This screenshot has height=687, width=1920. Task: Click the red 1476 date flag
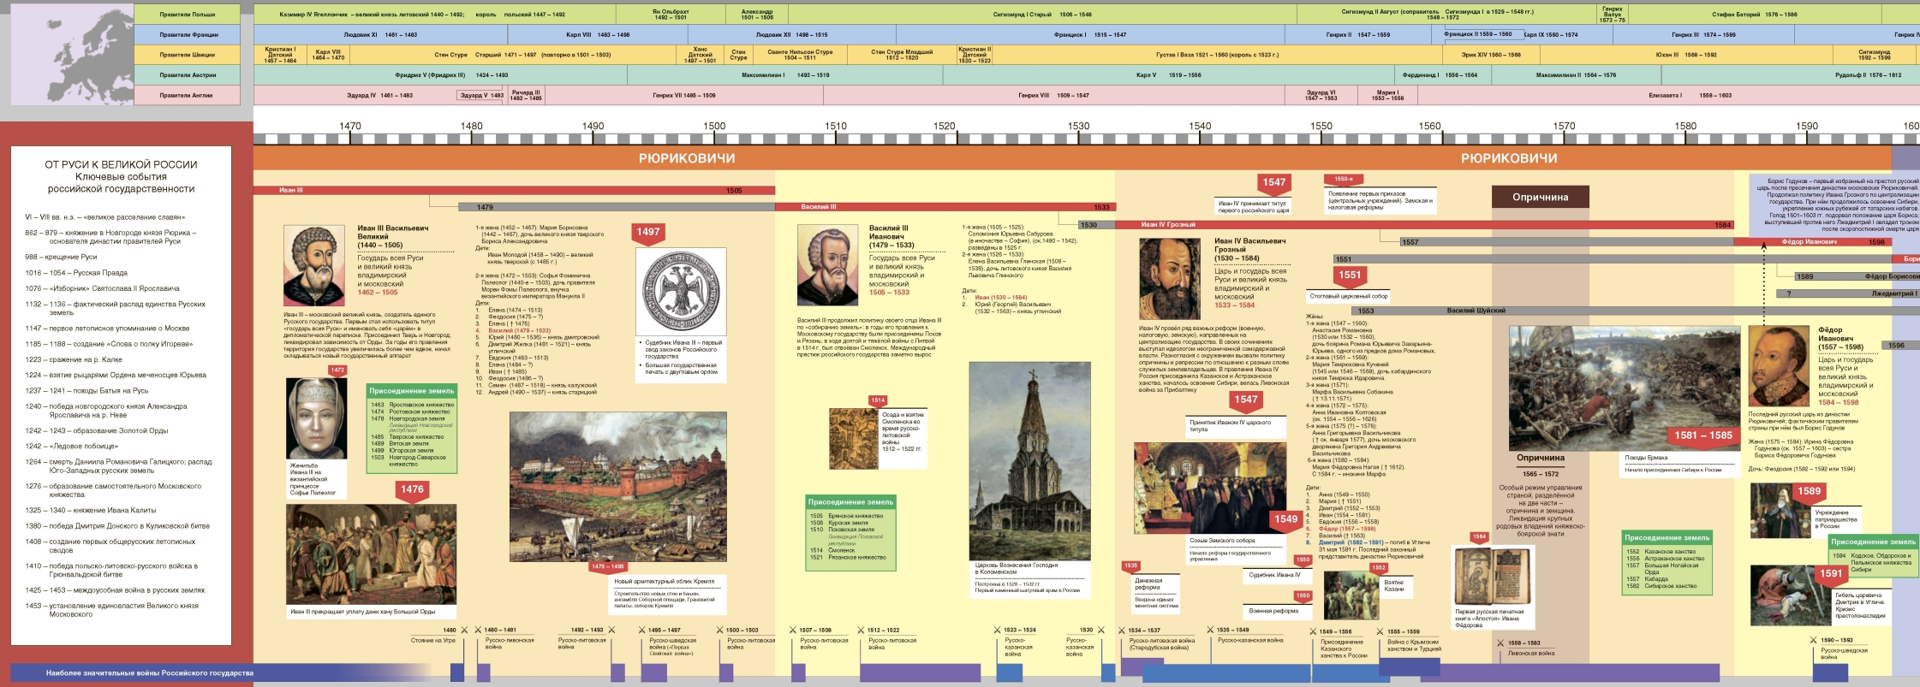pos(412,489)
